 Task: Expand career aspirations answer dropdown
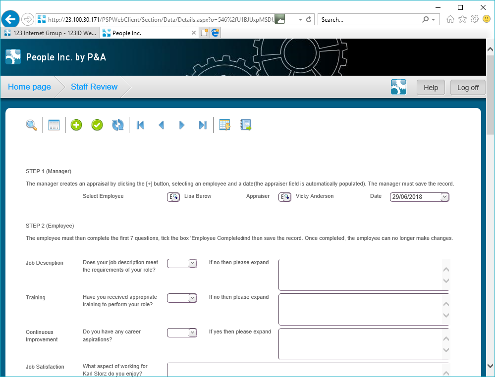pos(192,332)
